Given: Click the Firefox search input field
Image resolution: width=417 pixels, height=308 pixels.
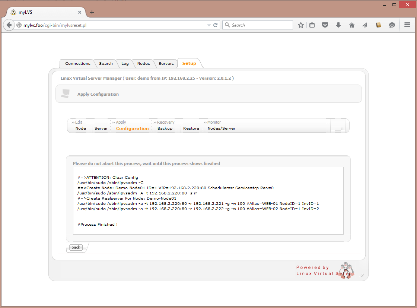Looking at the screenshot, I should pyautogui.click(x=261, y=25).
